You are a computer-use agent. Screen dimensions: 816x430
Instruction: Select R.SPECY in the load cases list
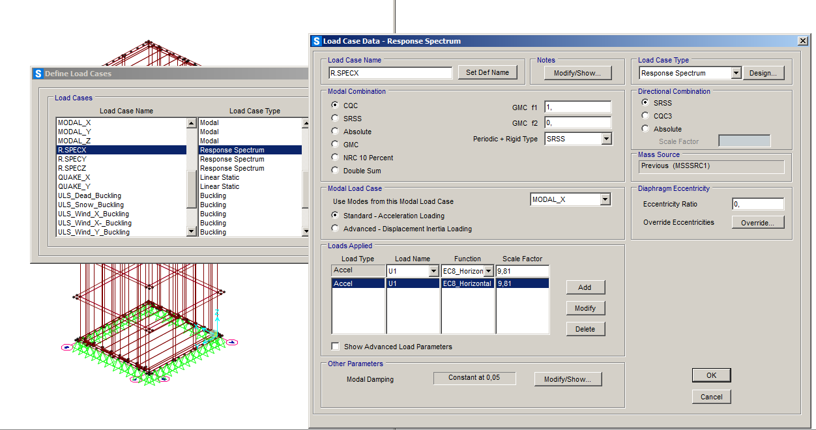73,159
